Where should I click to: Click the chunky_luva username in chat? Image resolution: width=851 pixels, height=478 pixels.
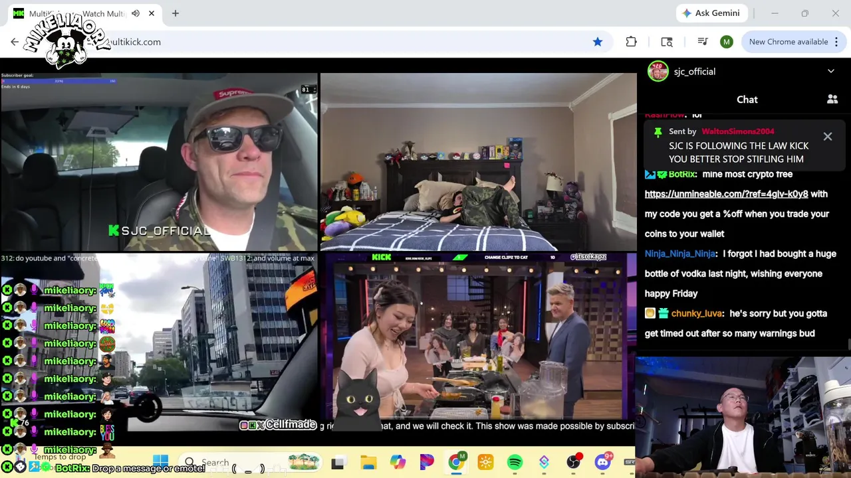tap(697, 313)
